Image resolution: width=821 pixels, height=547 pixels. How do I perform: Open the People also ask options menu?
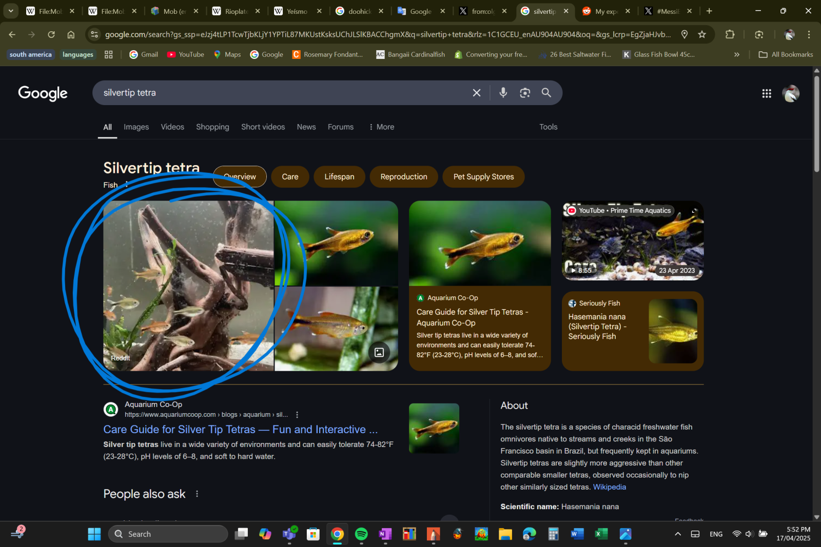[197, 493]
